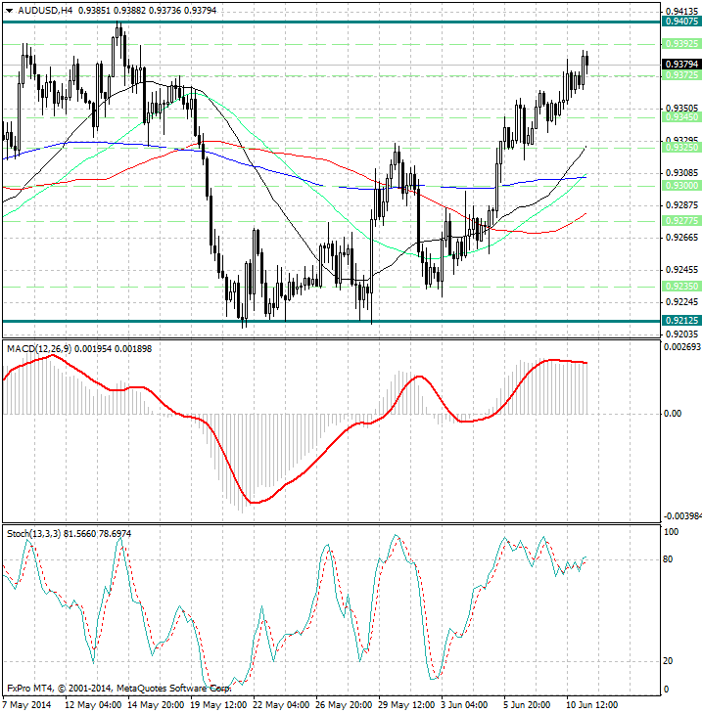The image size is (702, 713).
Task: Click the green 0.93000 price level label
Action: coord(679,185)
